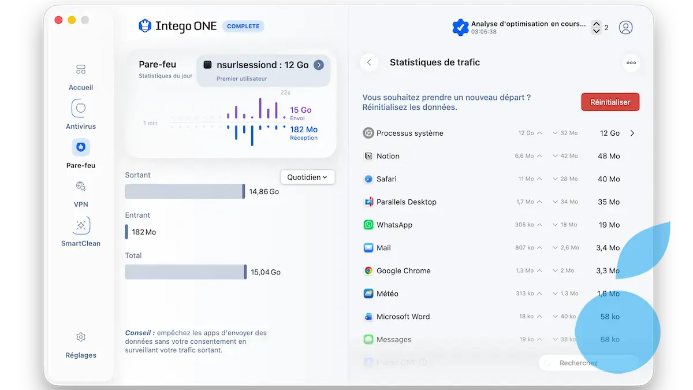Image resolution: width=693 pixels, height=390 pixels.
Task: Select the Pare-feu label in sidebar
Action: 81,165
